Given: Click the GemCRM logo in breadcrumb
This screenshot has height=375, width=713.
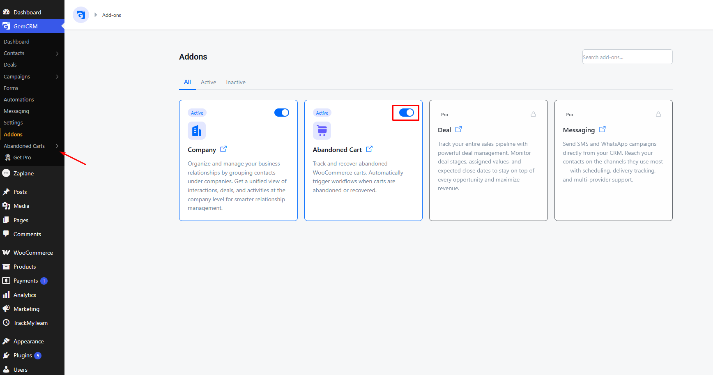Looking at the screenshot, I should (81, 15).
